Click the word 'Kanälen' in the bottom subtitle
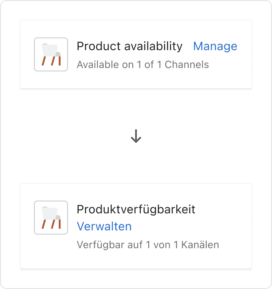The width and height of the screenshot is (272, 289). click(x=200, y=245)
